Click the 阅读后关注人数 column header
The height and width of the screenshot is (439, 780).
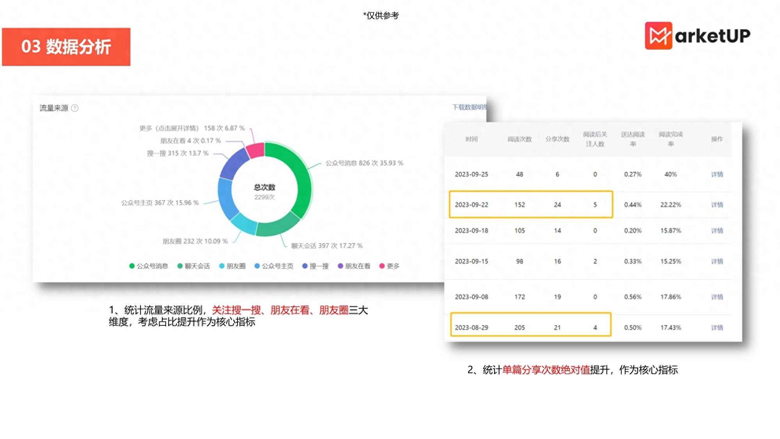(595, 139)
